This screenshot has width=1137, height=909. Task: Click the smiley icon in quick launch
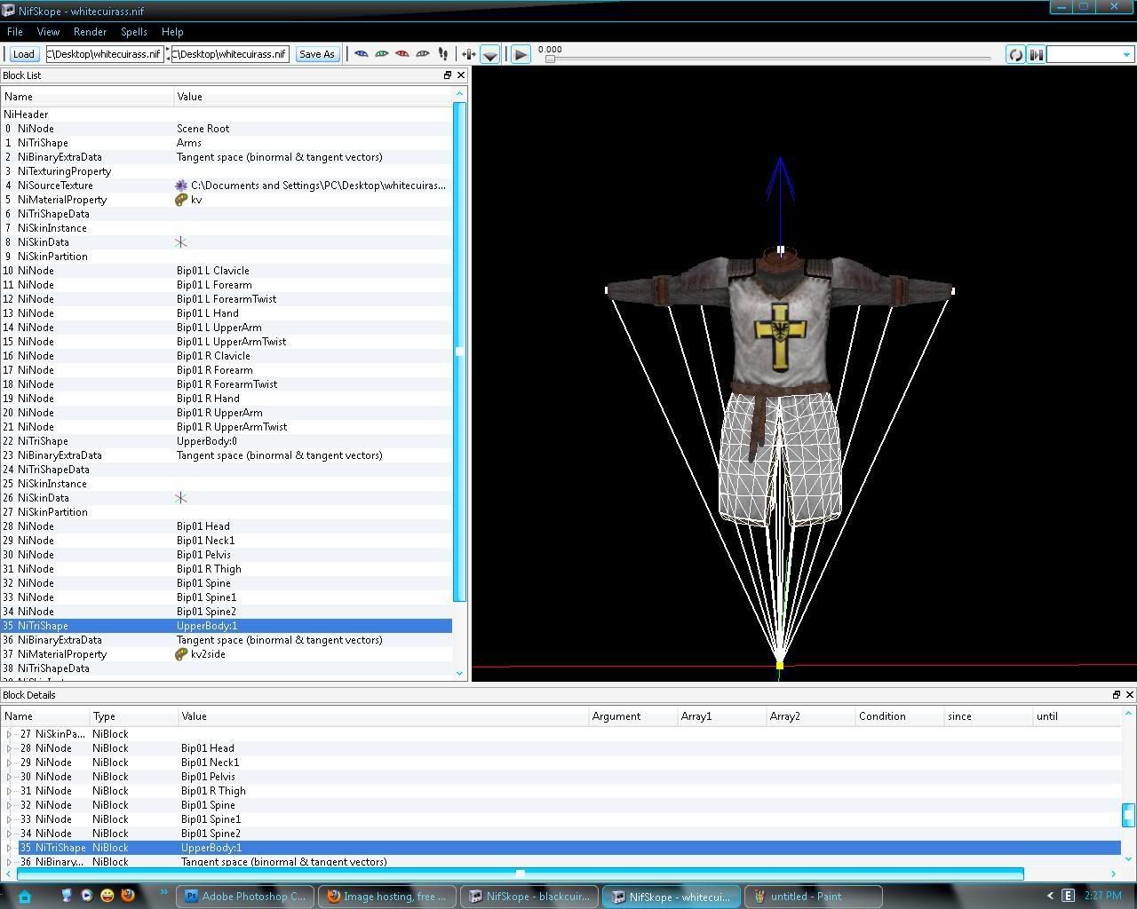click(x=107, y=896)
